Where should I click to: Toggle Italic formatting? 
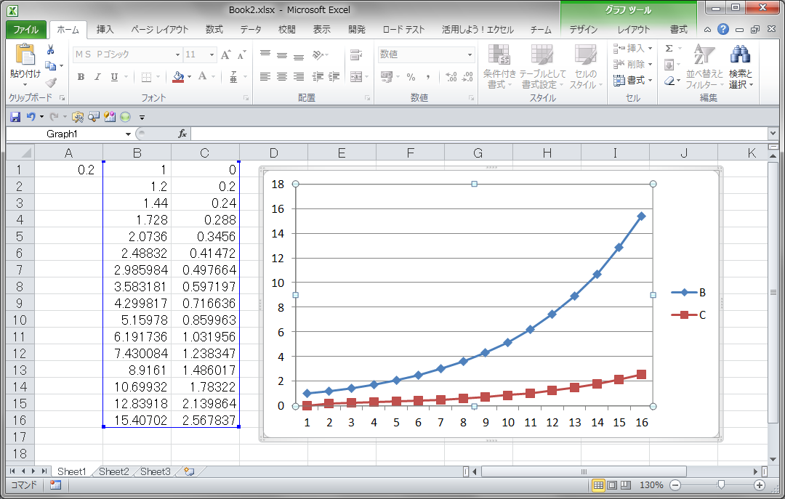[97, 77]
